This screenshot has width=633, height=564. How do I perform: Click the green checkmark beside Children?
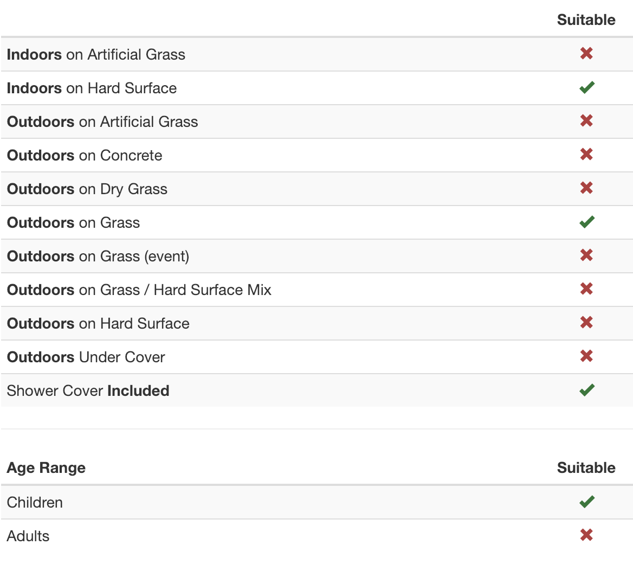(x=586, y=502)
